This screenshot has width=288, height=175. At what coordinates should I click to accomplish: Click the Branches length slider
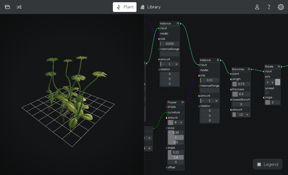coord(241,84)
